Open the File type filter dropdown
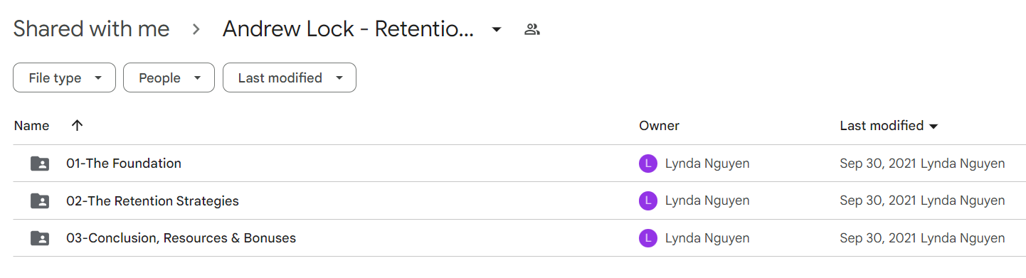 coord(64,77)
